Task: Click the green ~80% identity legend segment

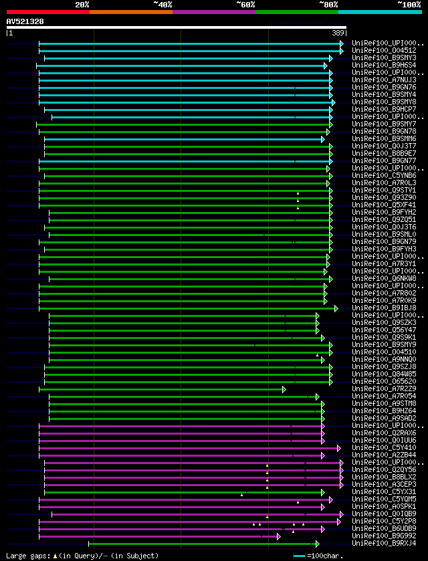Action: tap(297, 12)
